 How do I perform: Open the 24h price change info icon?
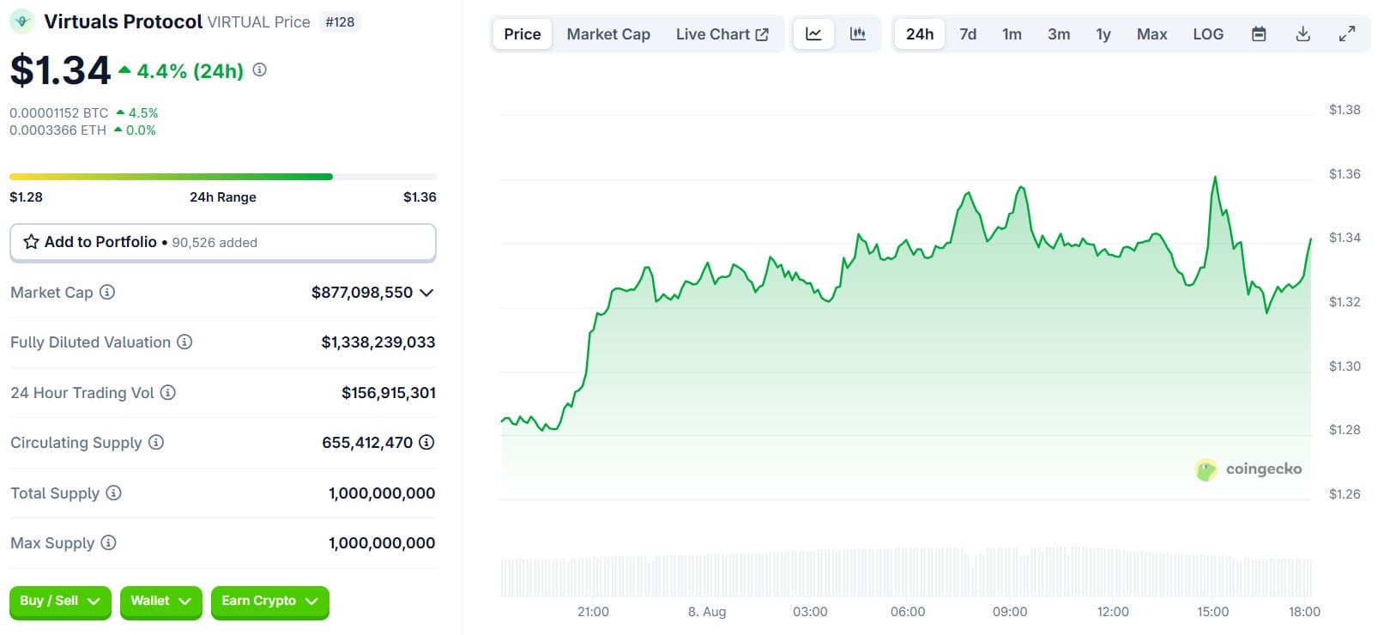260,70
